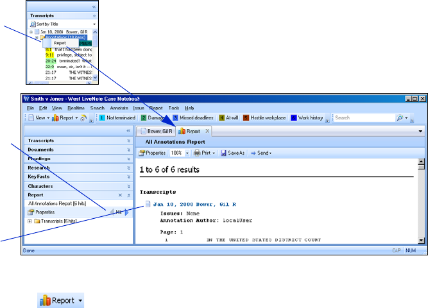Open the toolbar Report dropdown arrow
This screenshot has height=308, width=428.
[x=76, y=118]
